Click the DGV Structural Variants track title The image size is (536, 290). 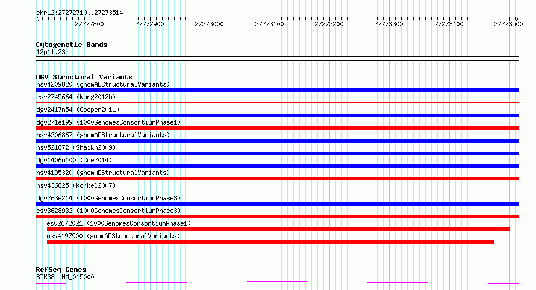84,77
